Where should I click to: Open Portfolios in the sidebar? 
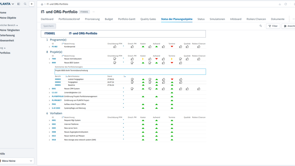(x=5, y=53)
